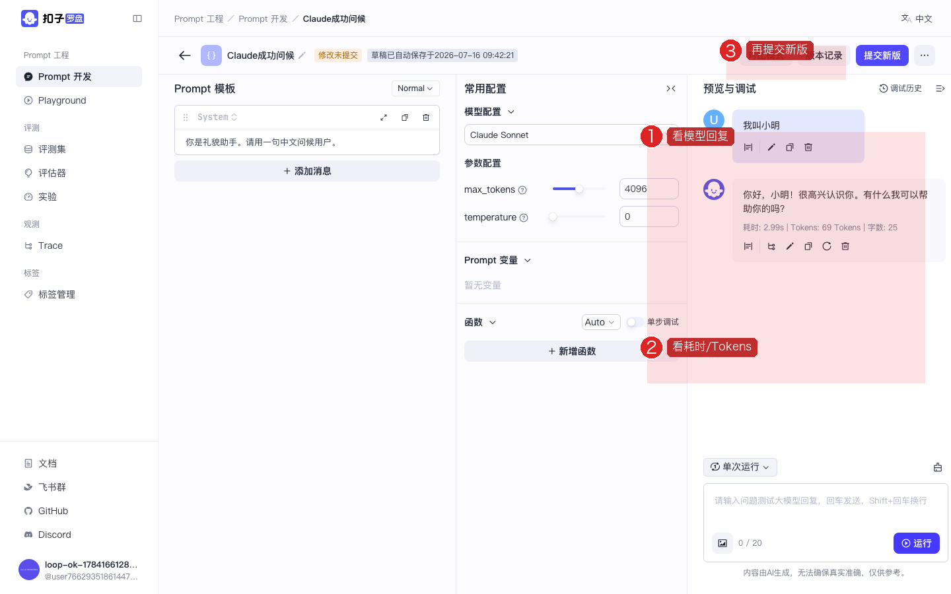
Task: Open the 飞书群 link
Action: (79, 487)
